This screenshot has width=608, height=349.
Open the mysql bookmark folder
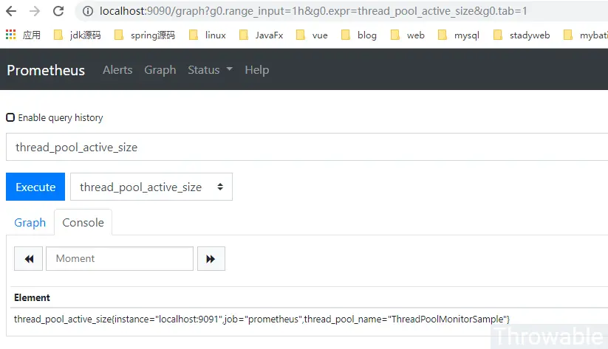tap(458, 35)
